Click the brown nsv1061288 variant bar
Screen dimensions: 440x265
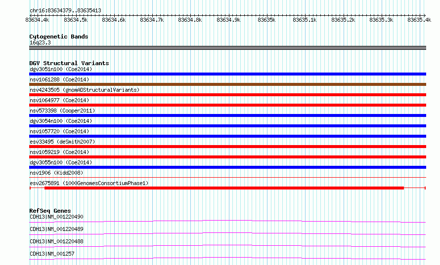[227, 84]
